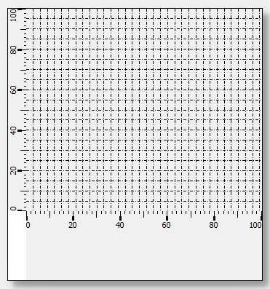Click the major tick above horizontal 20
The image size is (270, 289).
(x=73, y=216)
